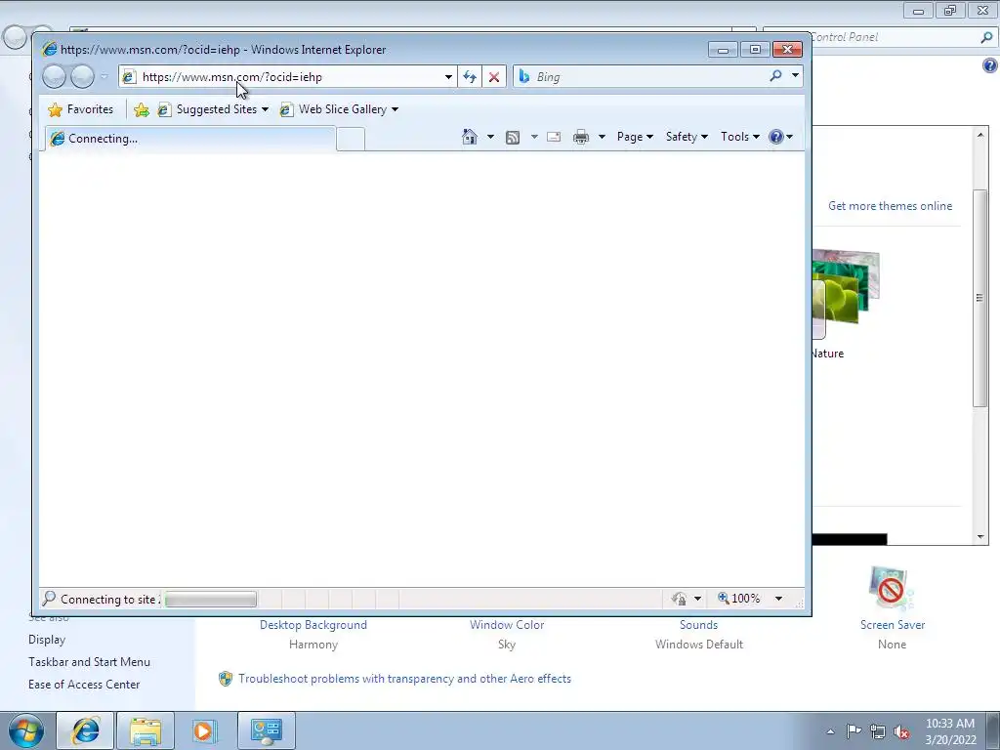Screen dimensions: 1000x750
Task: Open the Suggested Sites dropdown
Action: (x=213, y=109)
